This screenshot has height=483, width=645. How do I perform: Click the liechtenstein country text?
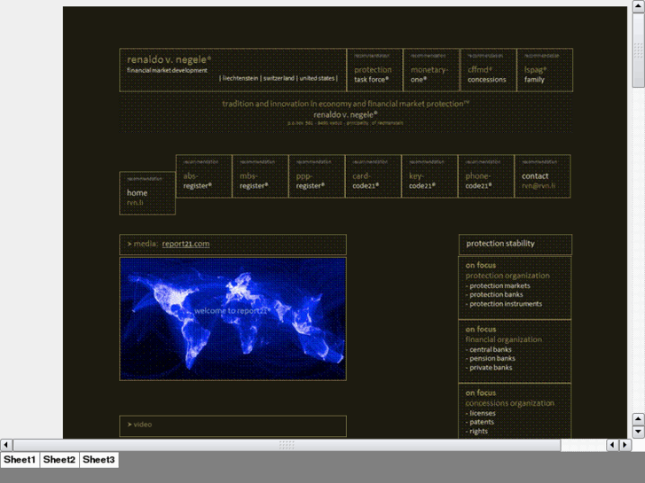[x=240, y=78]
